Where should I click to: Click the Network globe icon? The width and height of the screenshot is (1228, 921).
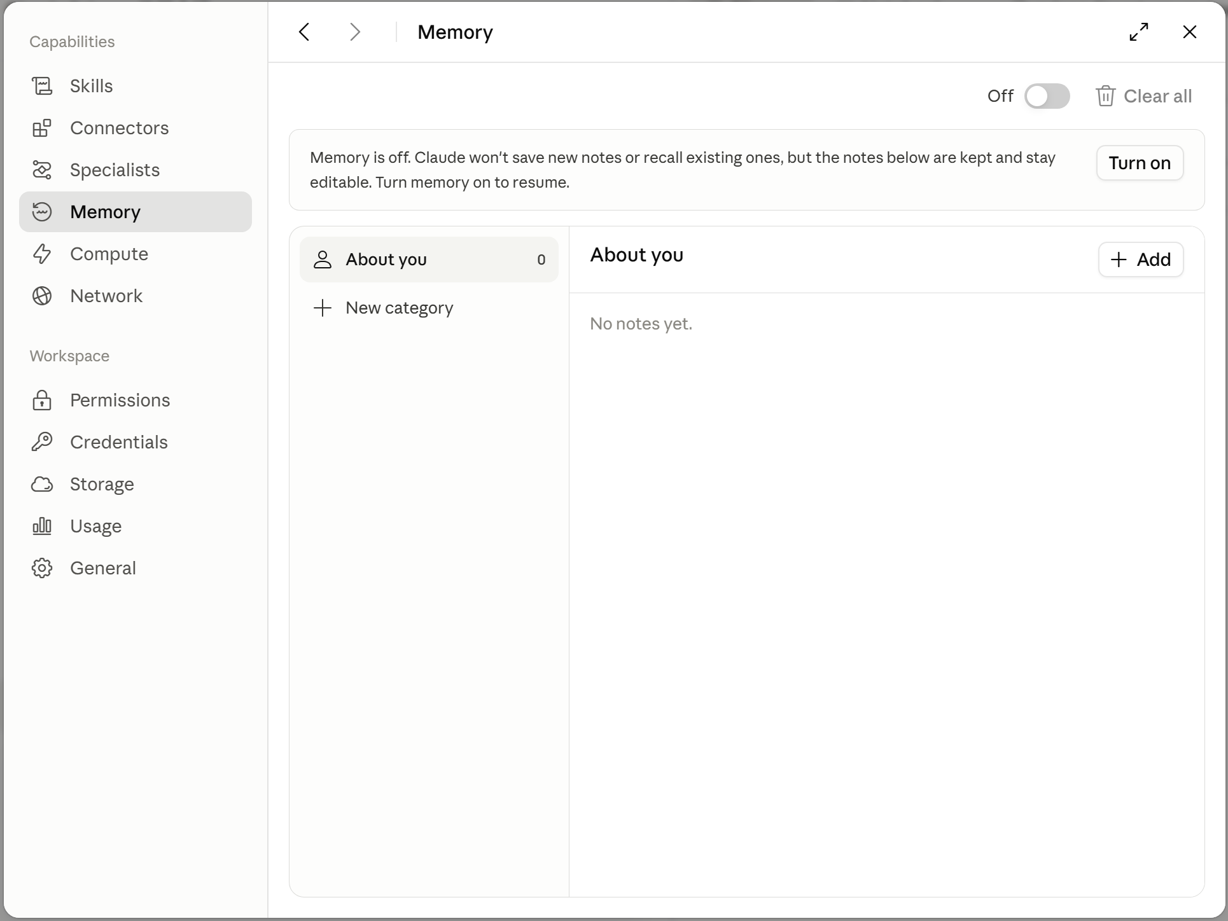click(x=42, y=296)
